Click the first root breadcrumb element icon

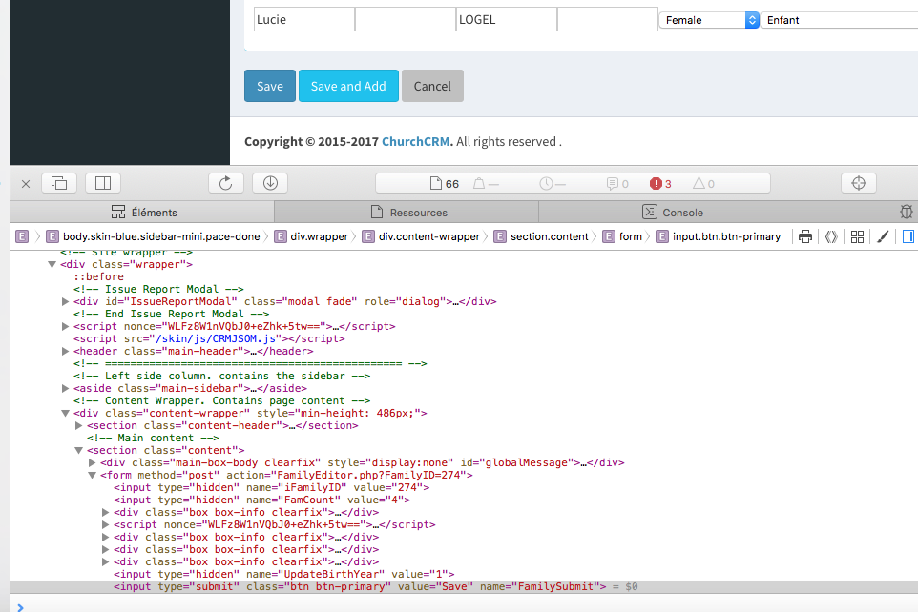coord(22,236)
